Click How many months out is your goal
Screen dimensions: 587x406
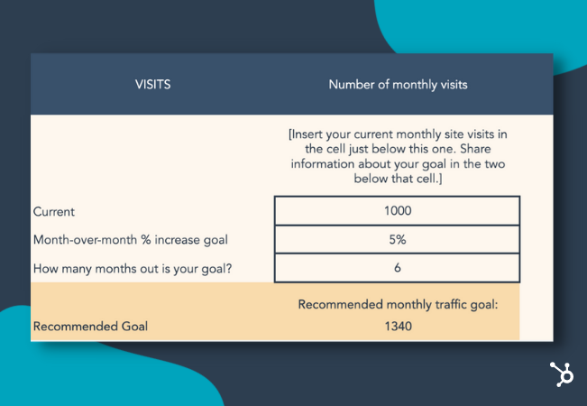click(x=133, y=269)
